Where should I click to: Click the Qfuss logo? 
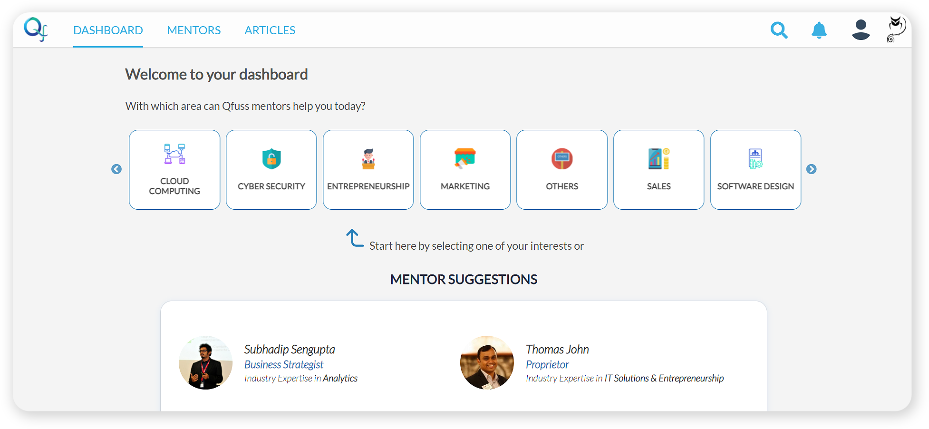click(36, 29)
